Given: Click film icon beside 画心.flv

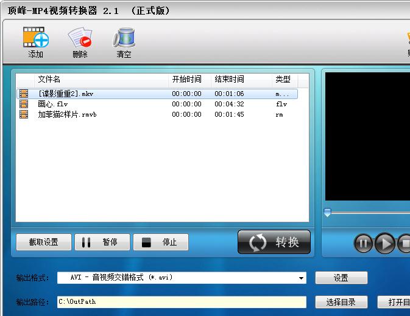Looking at the screenshot, I should (24, 104).
